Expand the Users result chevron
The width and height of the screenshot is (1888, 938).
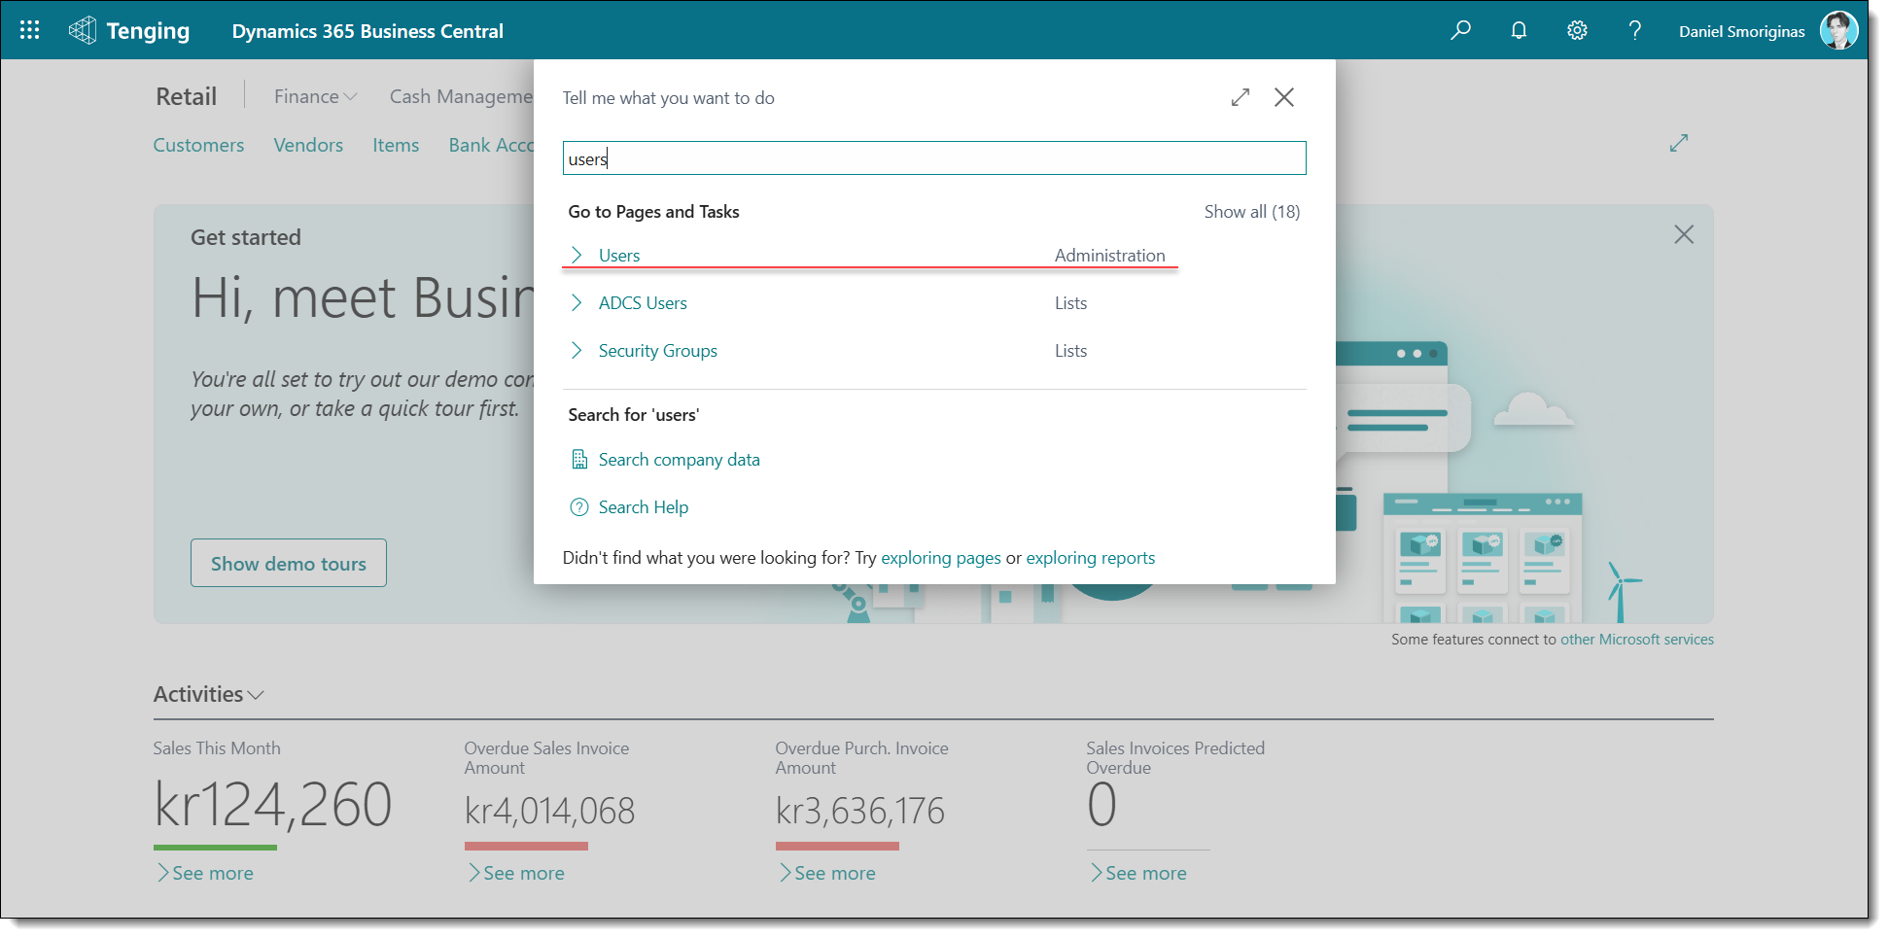coord(577,255)
